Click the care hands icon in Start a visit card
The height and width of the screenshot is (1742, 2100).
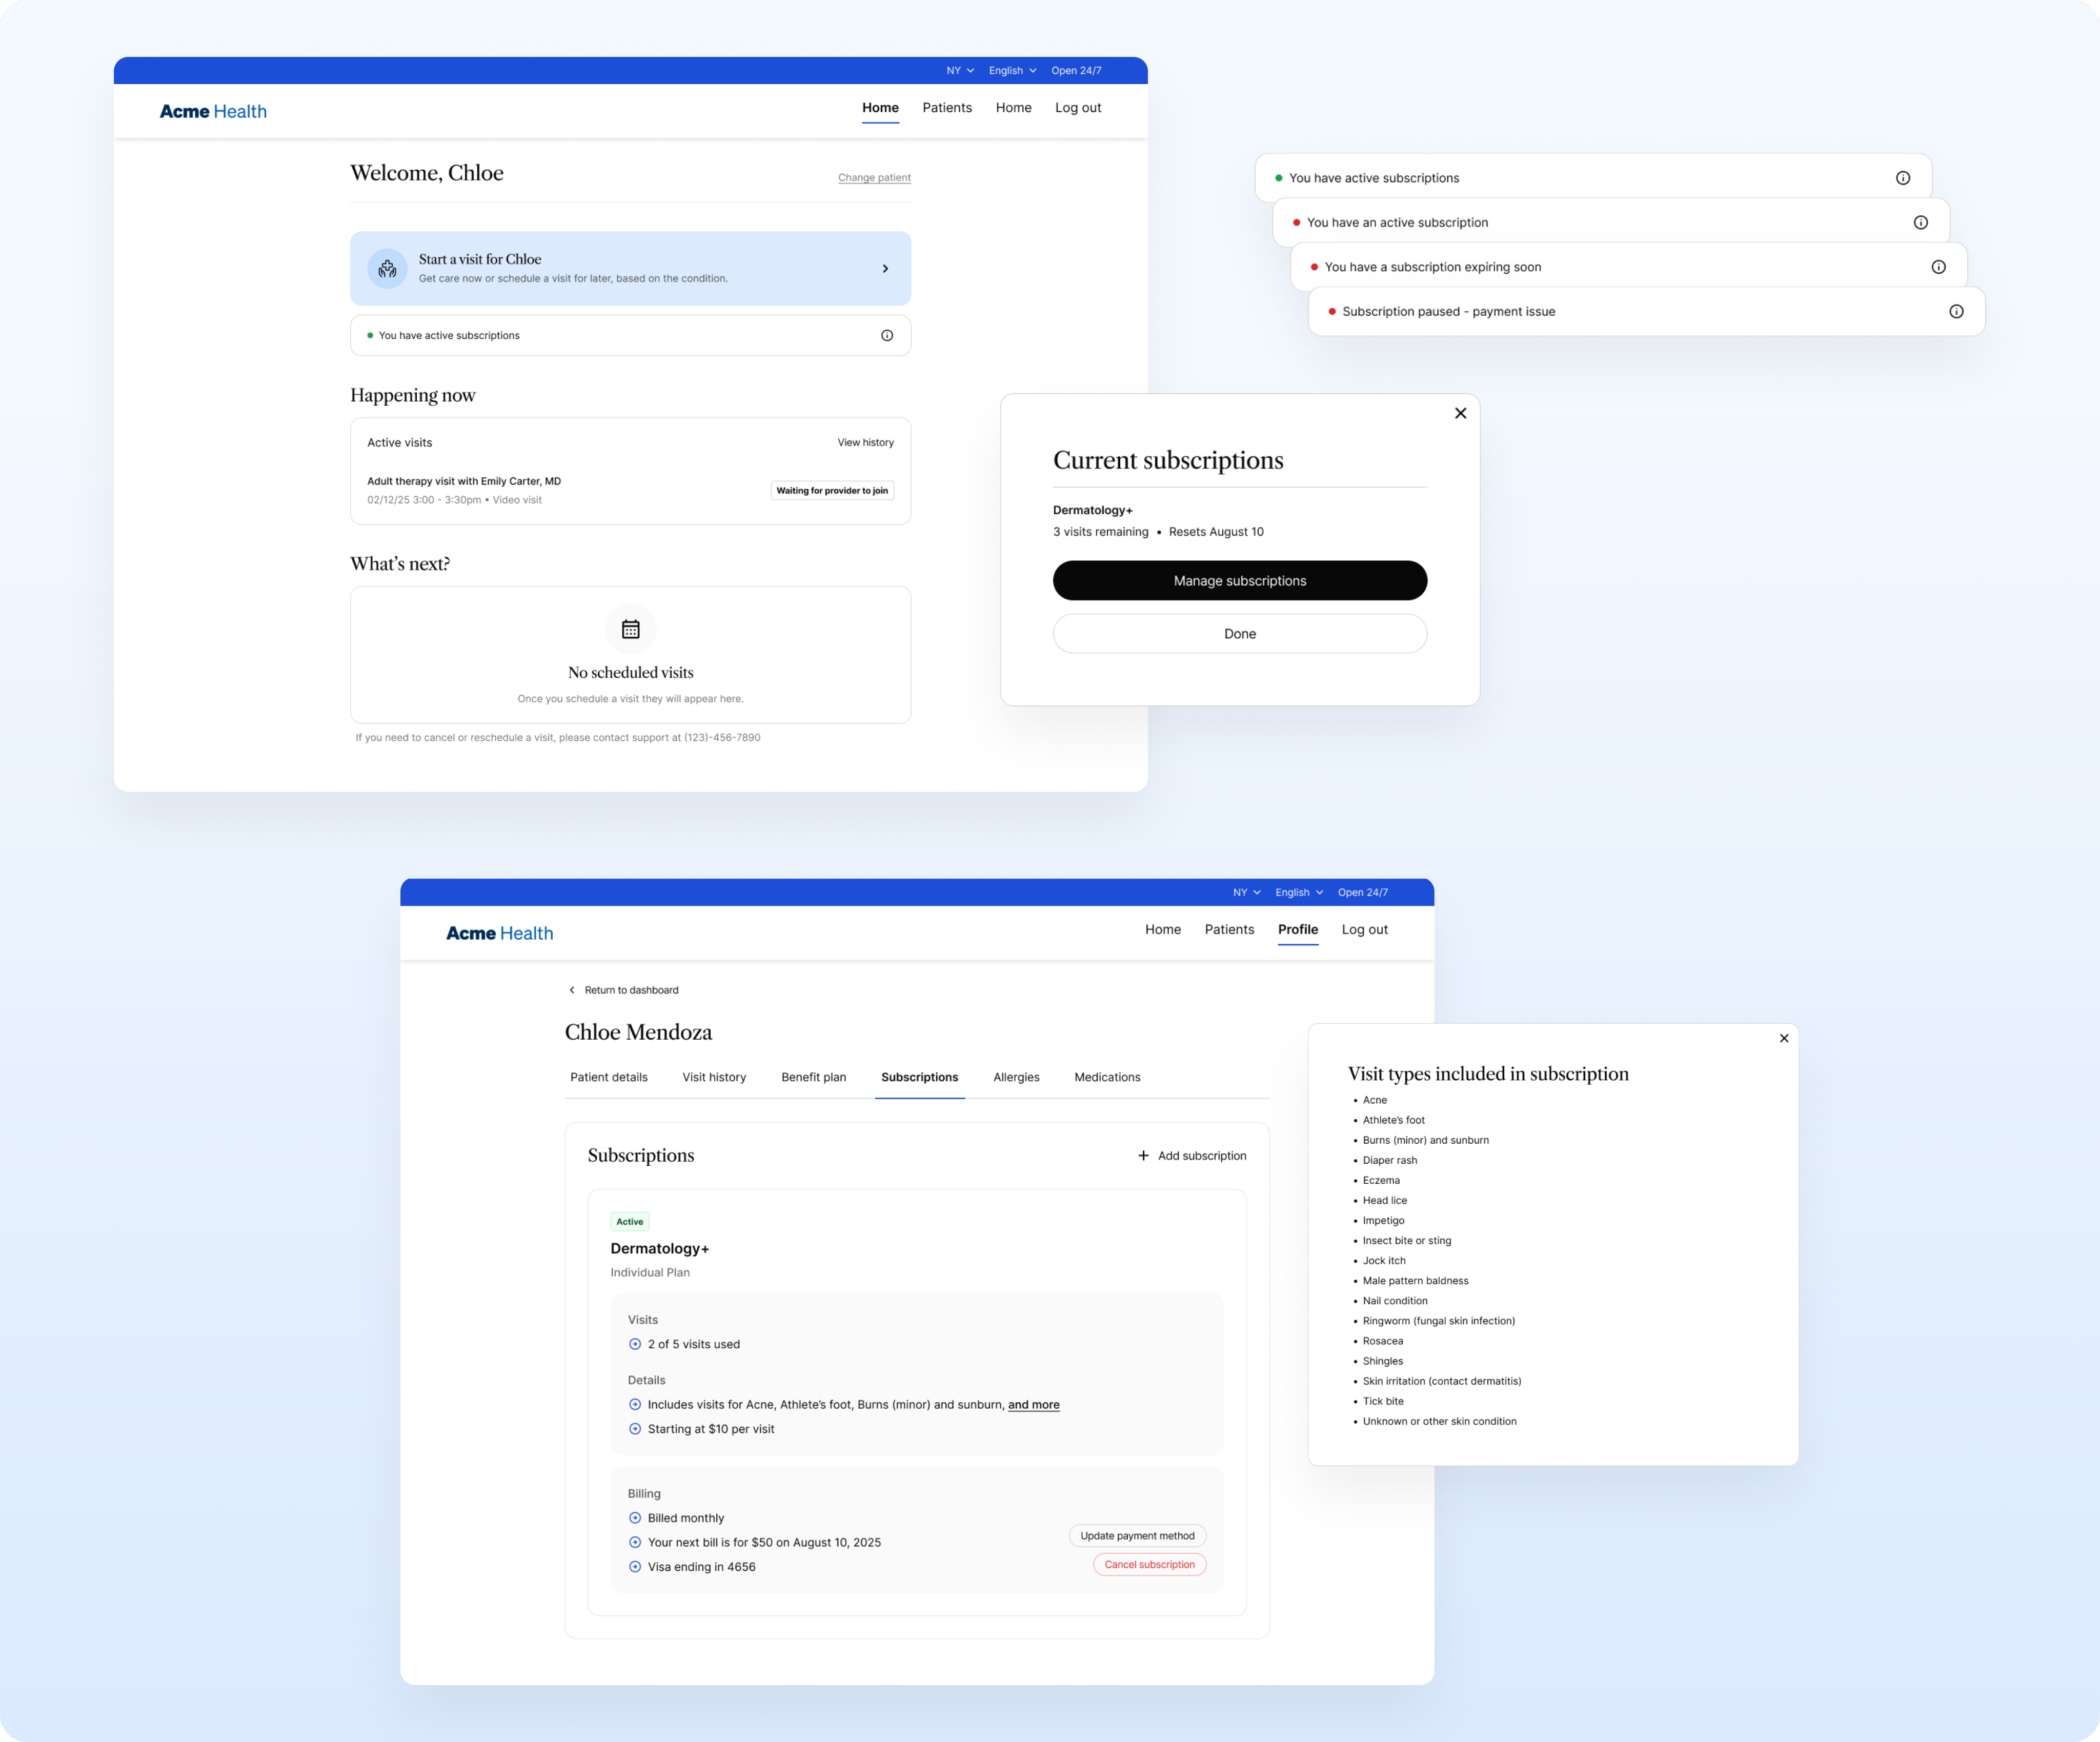[387, 268]
